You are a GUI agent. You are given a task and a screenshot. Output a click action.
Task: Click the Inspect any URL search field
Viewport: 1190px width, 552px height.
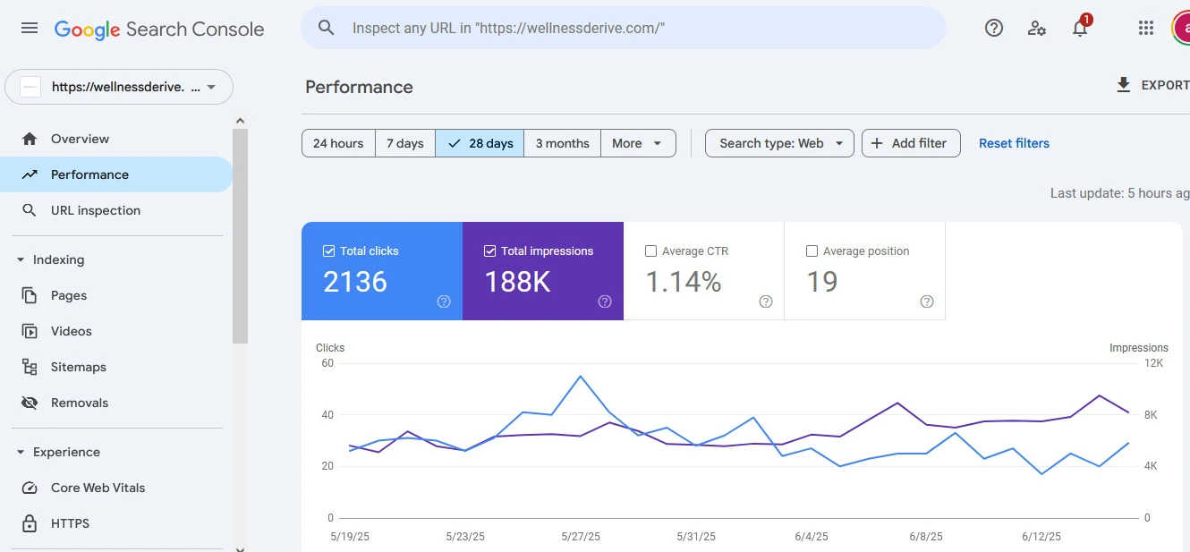pyautogui.click(x=623, y=28)
